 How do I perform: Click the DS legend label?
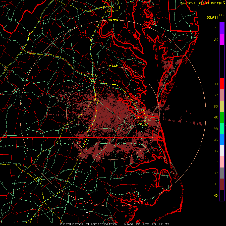[x=215, y=151]
